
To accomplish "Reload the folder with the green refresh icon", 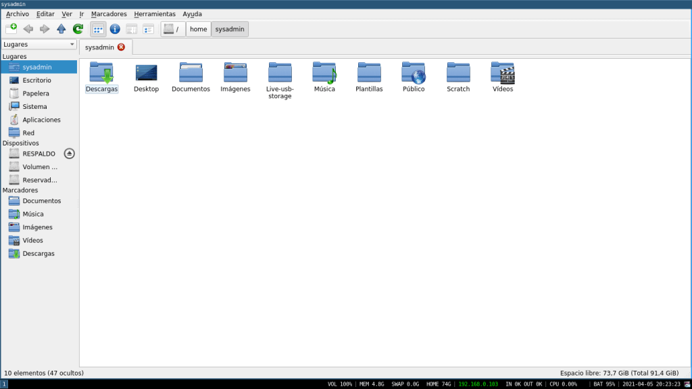I will (x=78, y=28).
